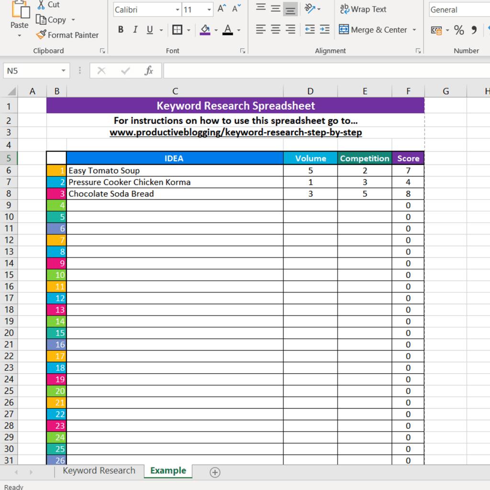Screen dimensions: 490x490
Task: Select the Example sheet tab
Action: tap(167, 470)
